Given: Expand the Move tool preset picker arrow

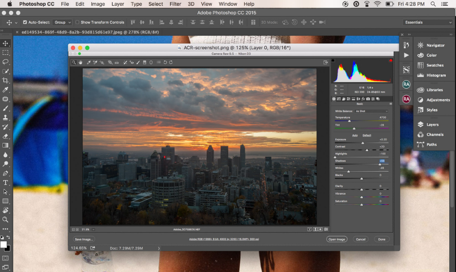Looking at the screenshot, I should (x=16, y=22).
